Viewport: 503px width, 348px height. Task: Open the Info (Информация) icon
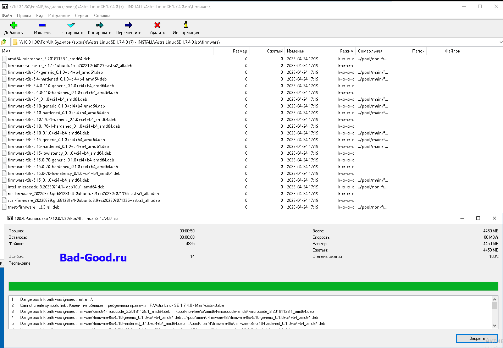(186, 25)
